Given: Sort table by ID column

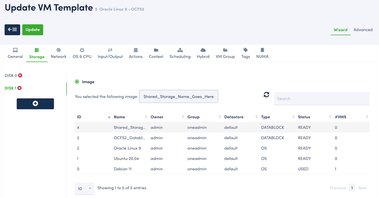Looking at the screenshot, I should tap(93, 117).
